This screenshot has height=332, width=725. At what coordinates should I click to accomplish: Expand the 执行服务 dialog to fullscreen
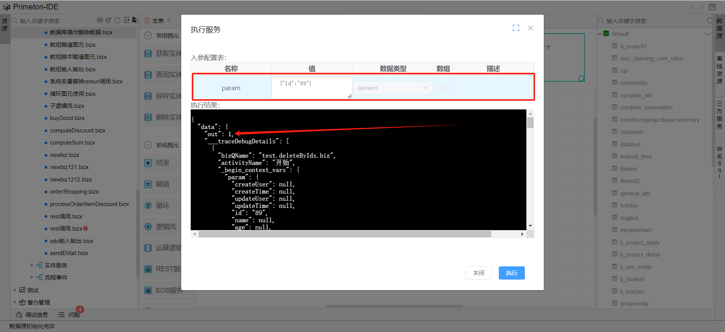point(516,28)
